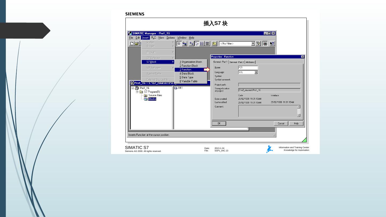This screenshot has width=386, height=217.
Task: Click the Up One Level folder icon
Action: point(214,44)
